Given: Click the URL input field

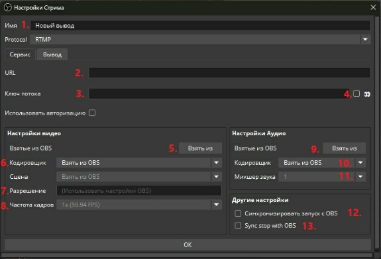Looking at the screenshot, I should click(x=229, y=73).
